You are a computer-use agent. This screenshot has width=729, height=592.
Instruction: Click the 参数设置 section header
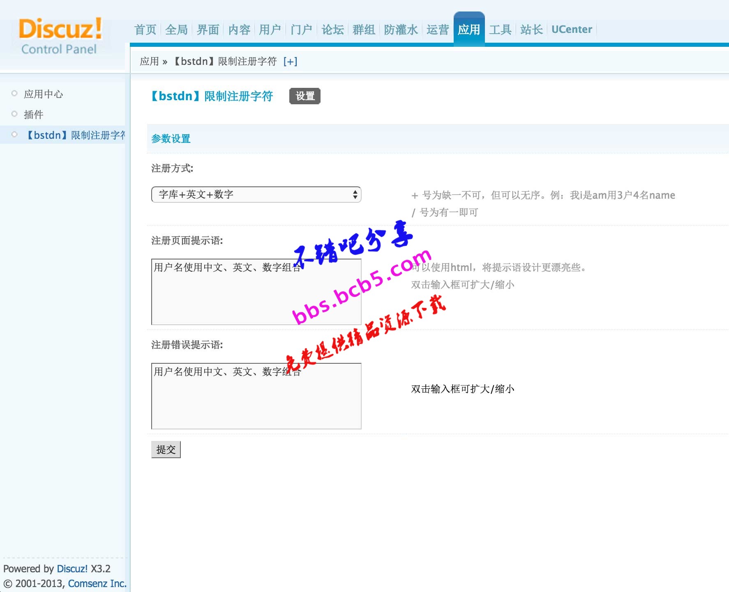tap(171, 139)
